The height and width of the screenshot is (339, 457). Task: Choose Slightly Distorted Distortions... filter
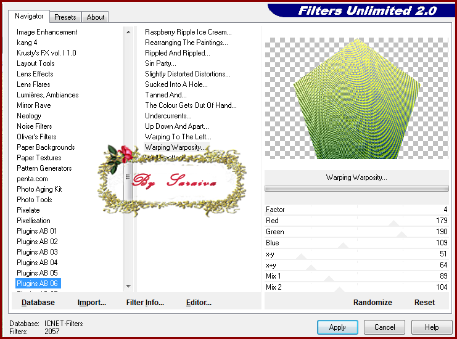coord(187,74)
